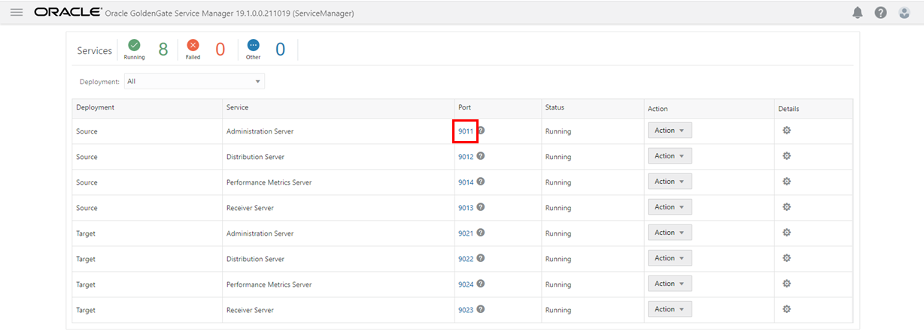924x334 pixels.
Task: Open the hamburger navigation menu
Action: [x=17, y=13]
